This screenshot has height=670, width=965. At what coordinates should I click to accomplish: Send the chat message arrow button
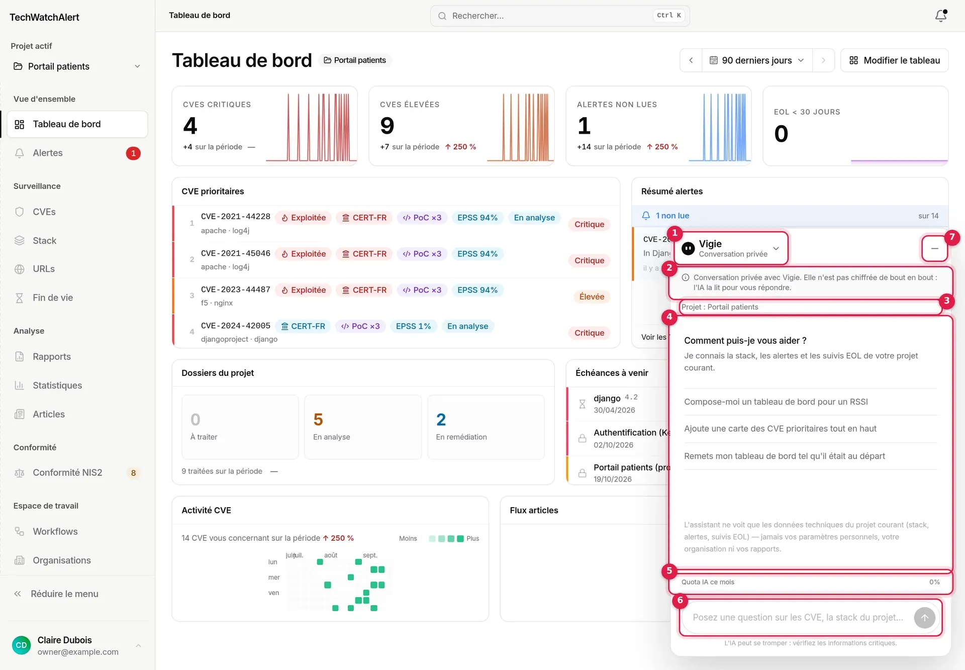coord(924,618)
